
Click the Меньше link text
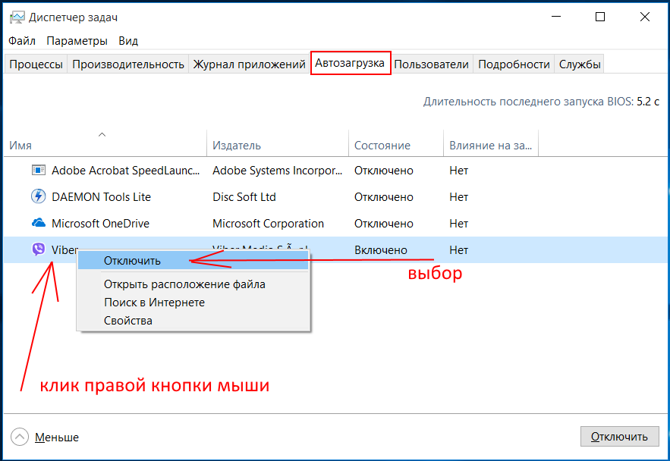pos(57,437)
